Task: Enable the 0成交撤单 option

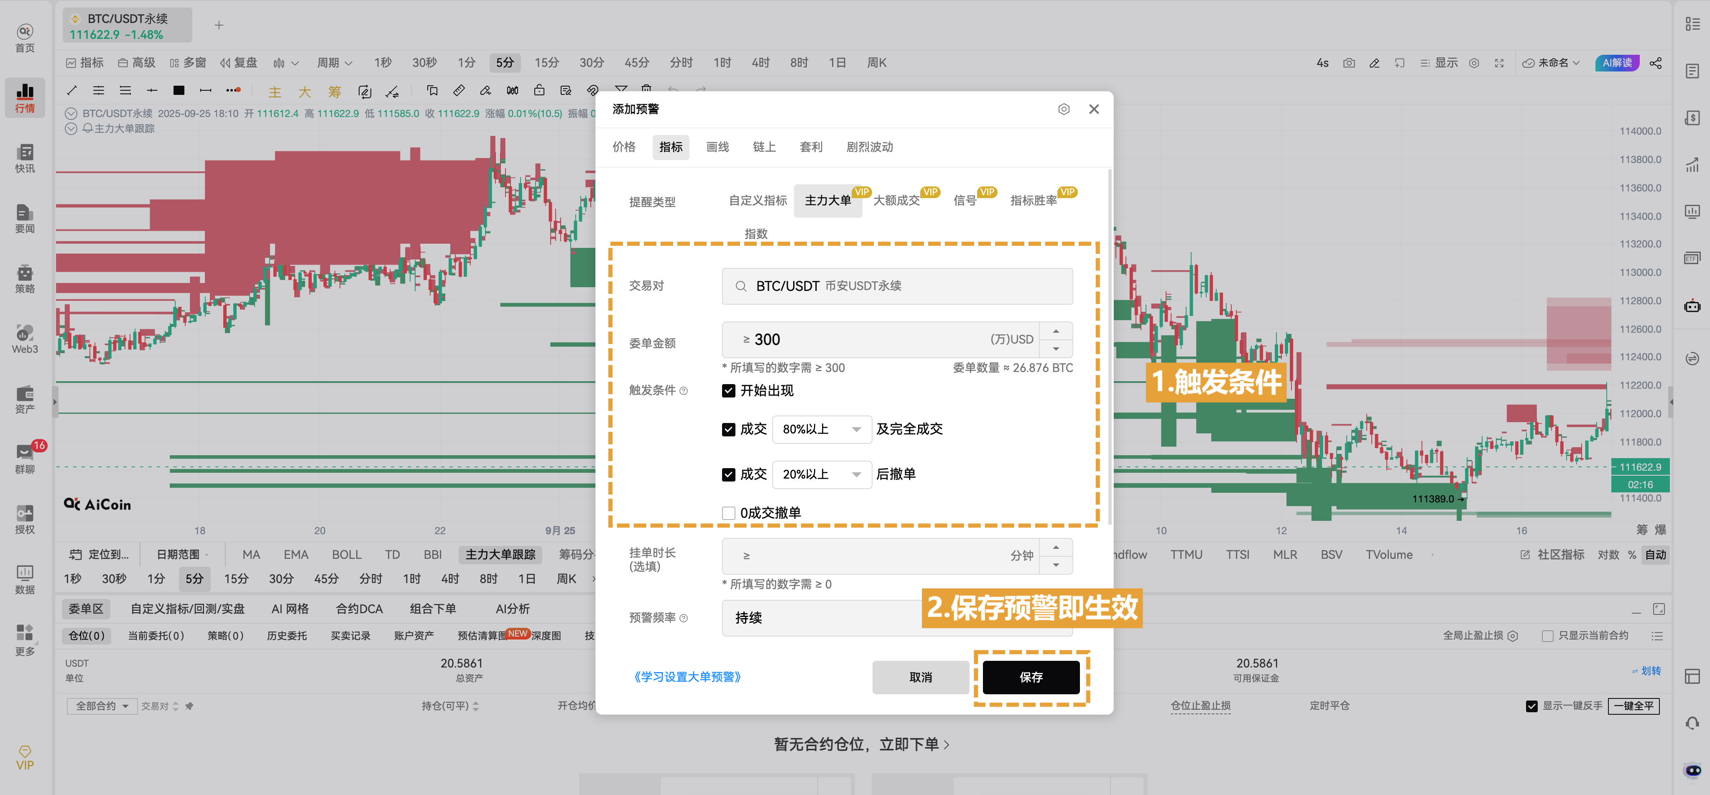Action: [728, 512]
